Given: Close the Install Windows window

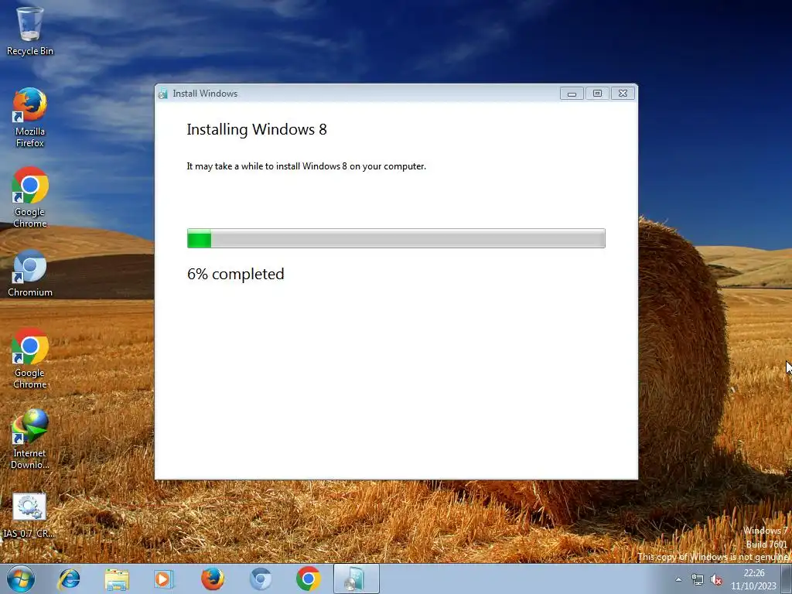Looking at the screenshot, I should coord(623,94).
